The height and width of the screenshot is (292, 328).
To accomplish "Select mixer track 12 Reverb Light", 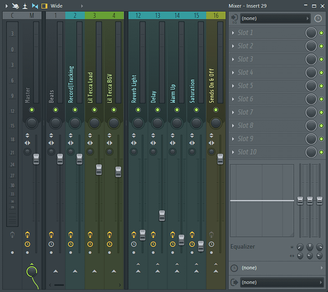I will click(x=138, y=16).
